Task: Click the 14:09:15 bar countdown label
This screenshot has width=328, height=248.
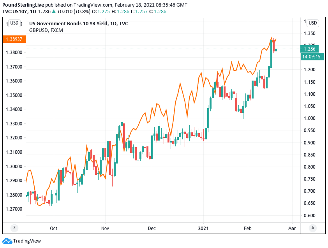Action: point(311,57)
